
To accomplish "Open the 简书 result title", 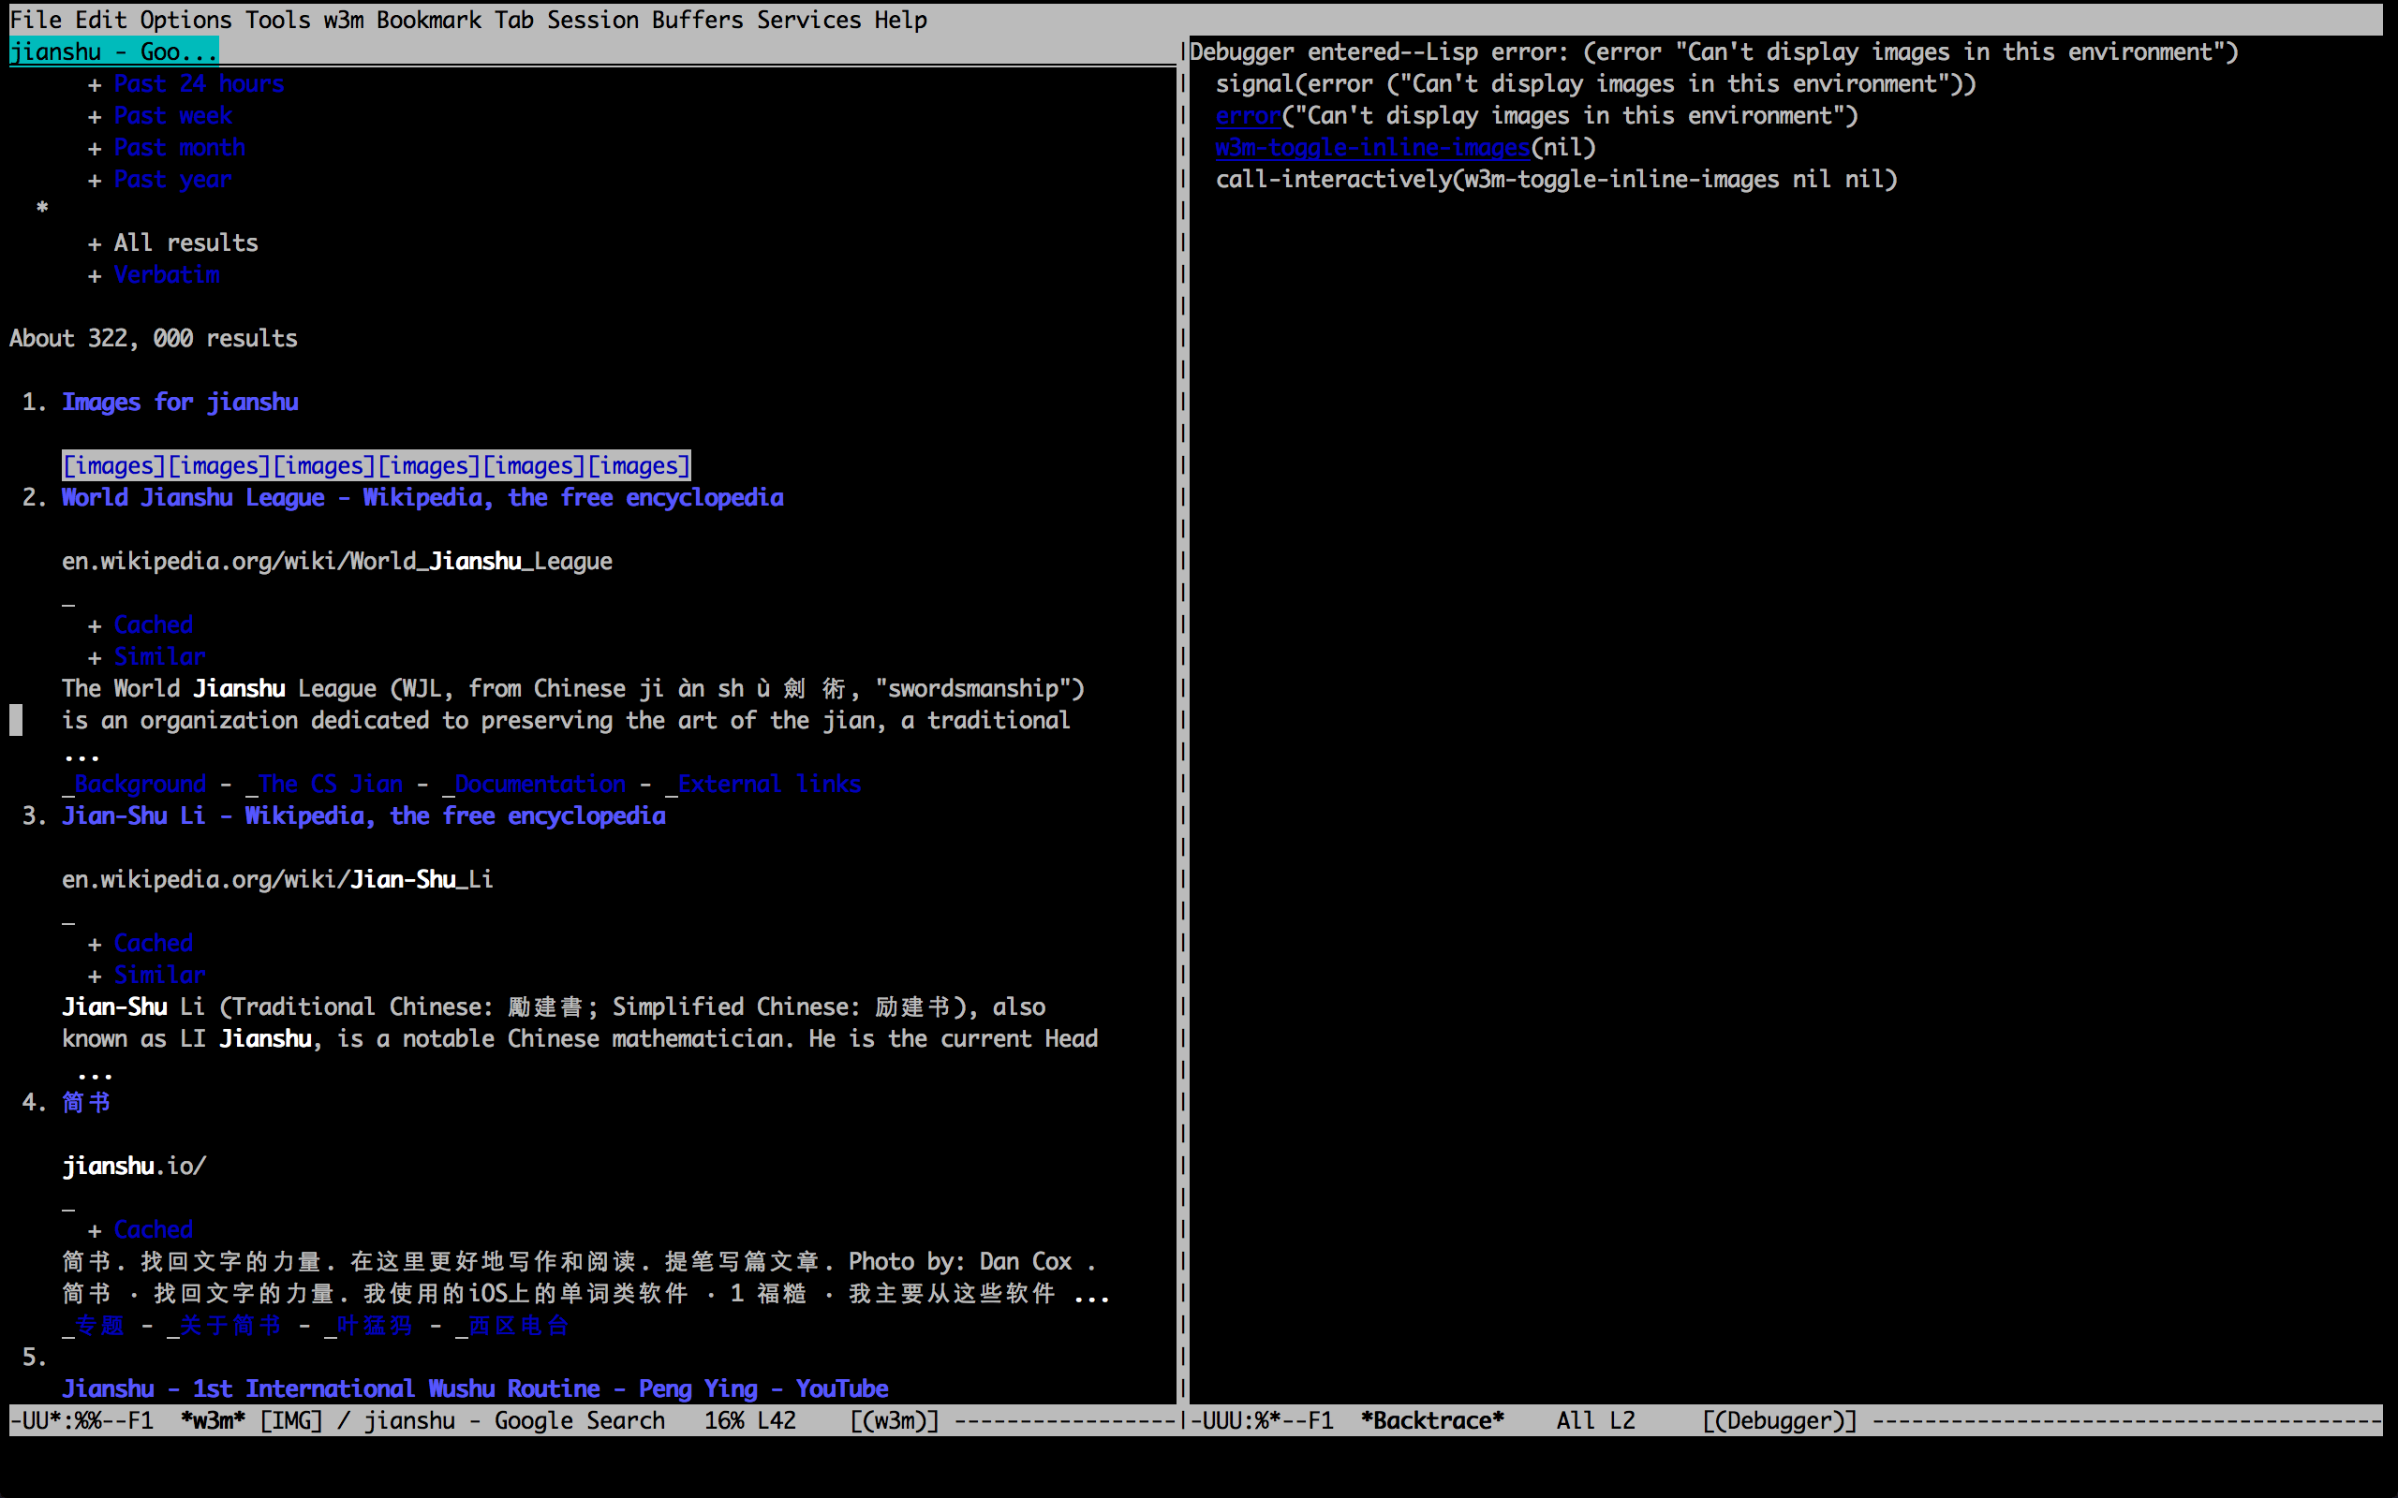I will coord(86,1102).
